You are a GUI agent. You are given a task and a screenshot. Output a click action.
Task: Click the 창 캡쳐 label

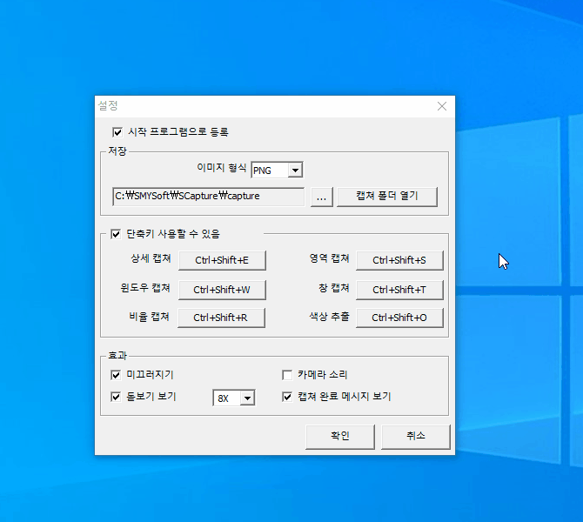click(334, 288)
